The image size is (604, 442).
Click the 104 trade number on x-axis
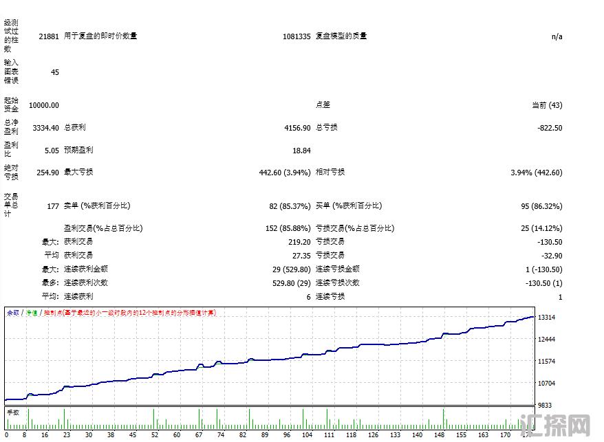point(307,434)
